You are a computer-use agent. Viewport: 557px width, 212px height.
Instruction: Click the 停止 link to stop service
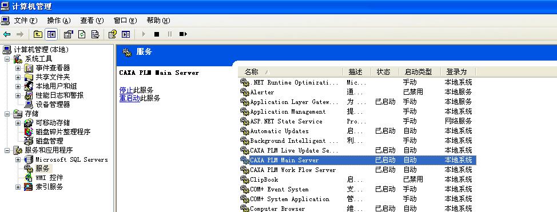pyautogui.click(x=126, y=90)
